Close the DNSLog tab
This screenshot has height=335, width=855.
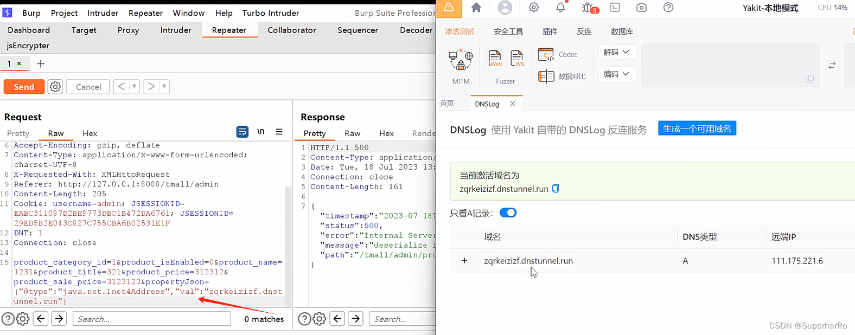[x=512, y=104]
